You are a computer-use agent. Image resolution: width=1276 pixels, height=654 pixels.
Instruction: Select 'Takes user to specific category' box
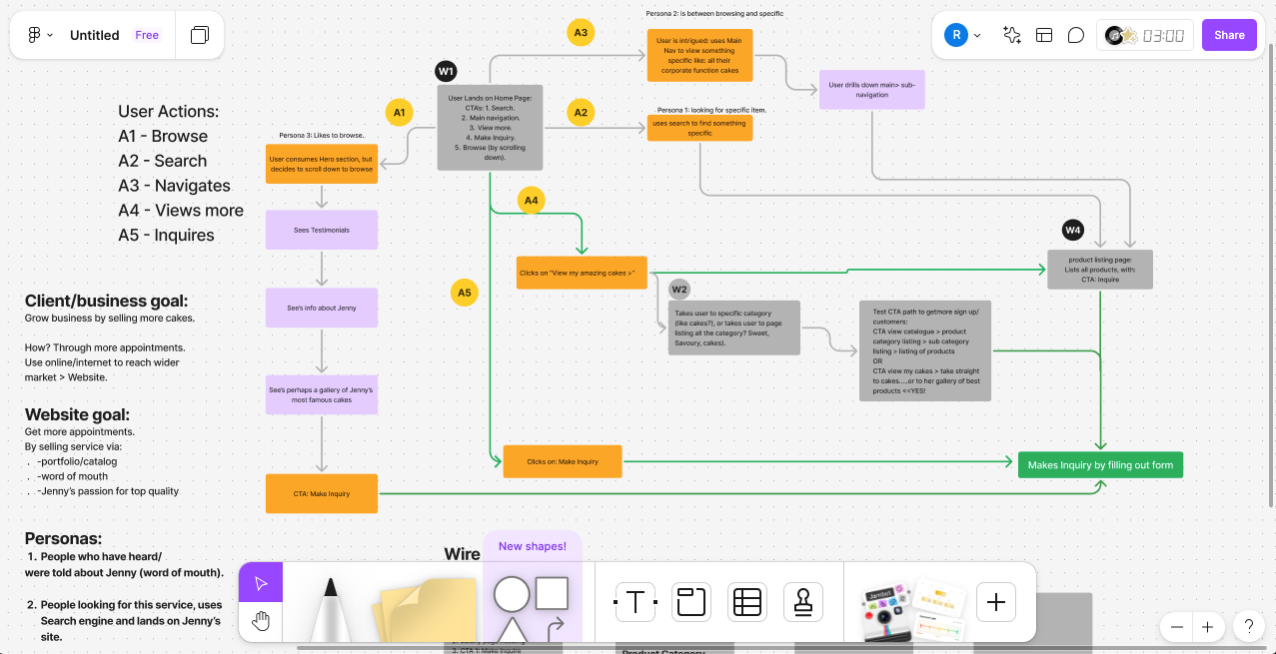pos(734,327)
